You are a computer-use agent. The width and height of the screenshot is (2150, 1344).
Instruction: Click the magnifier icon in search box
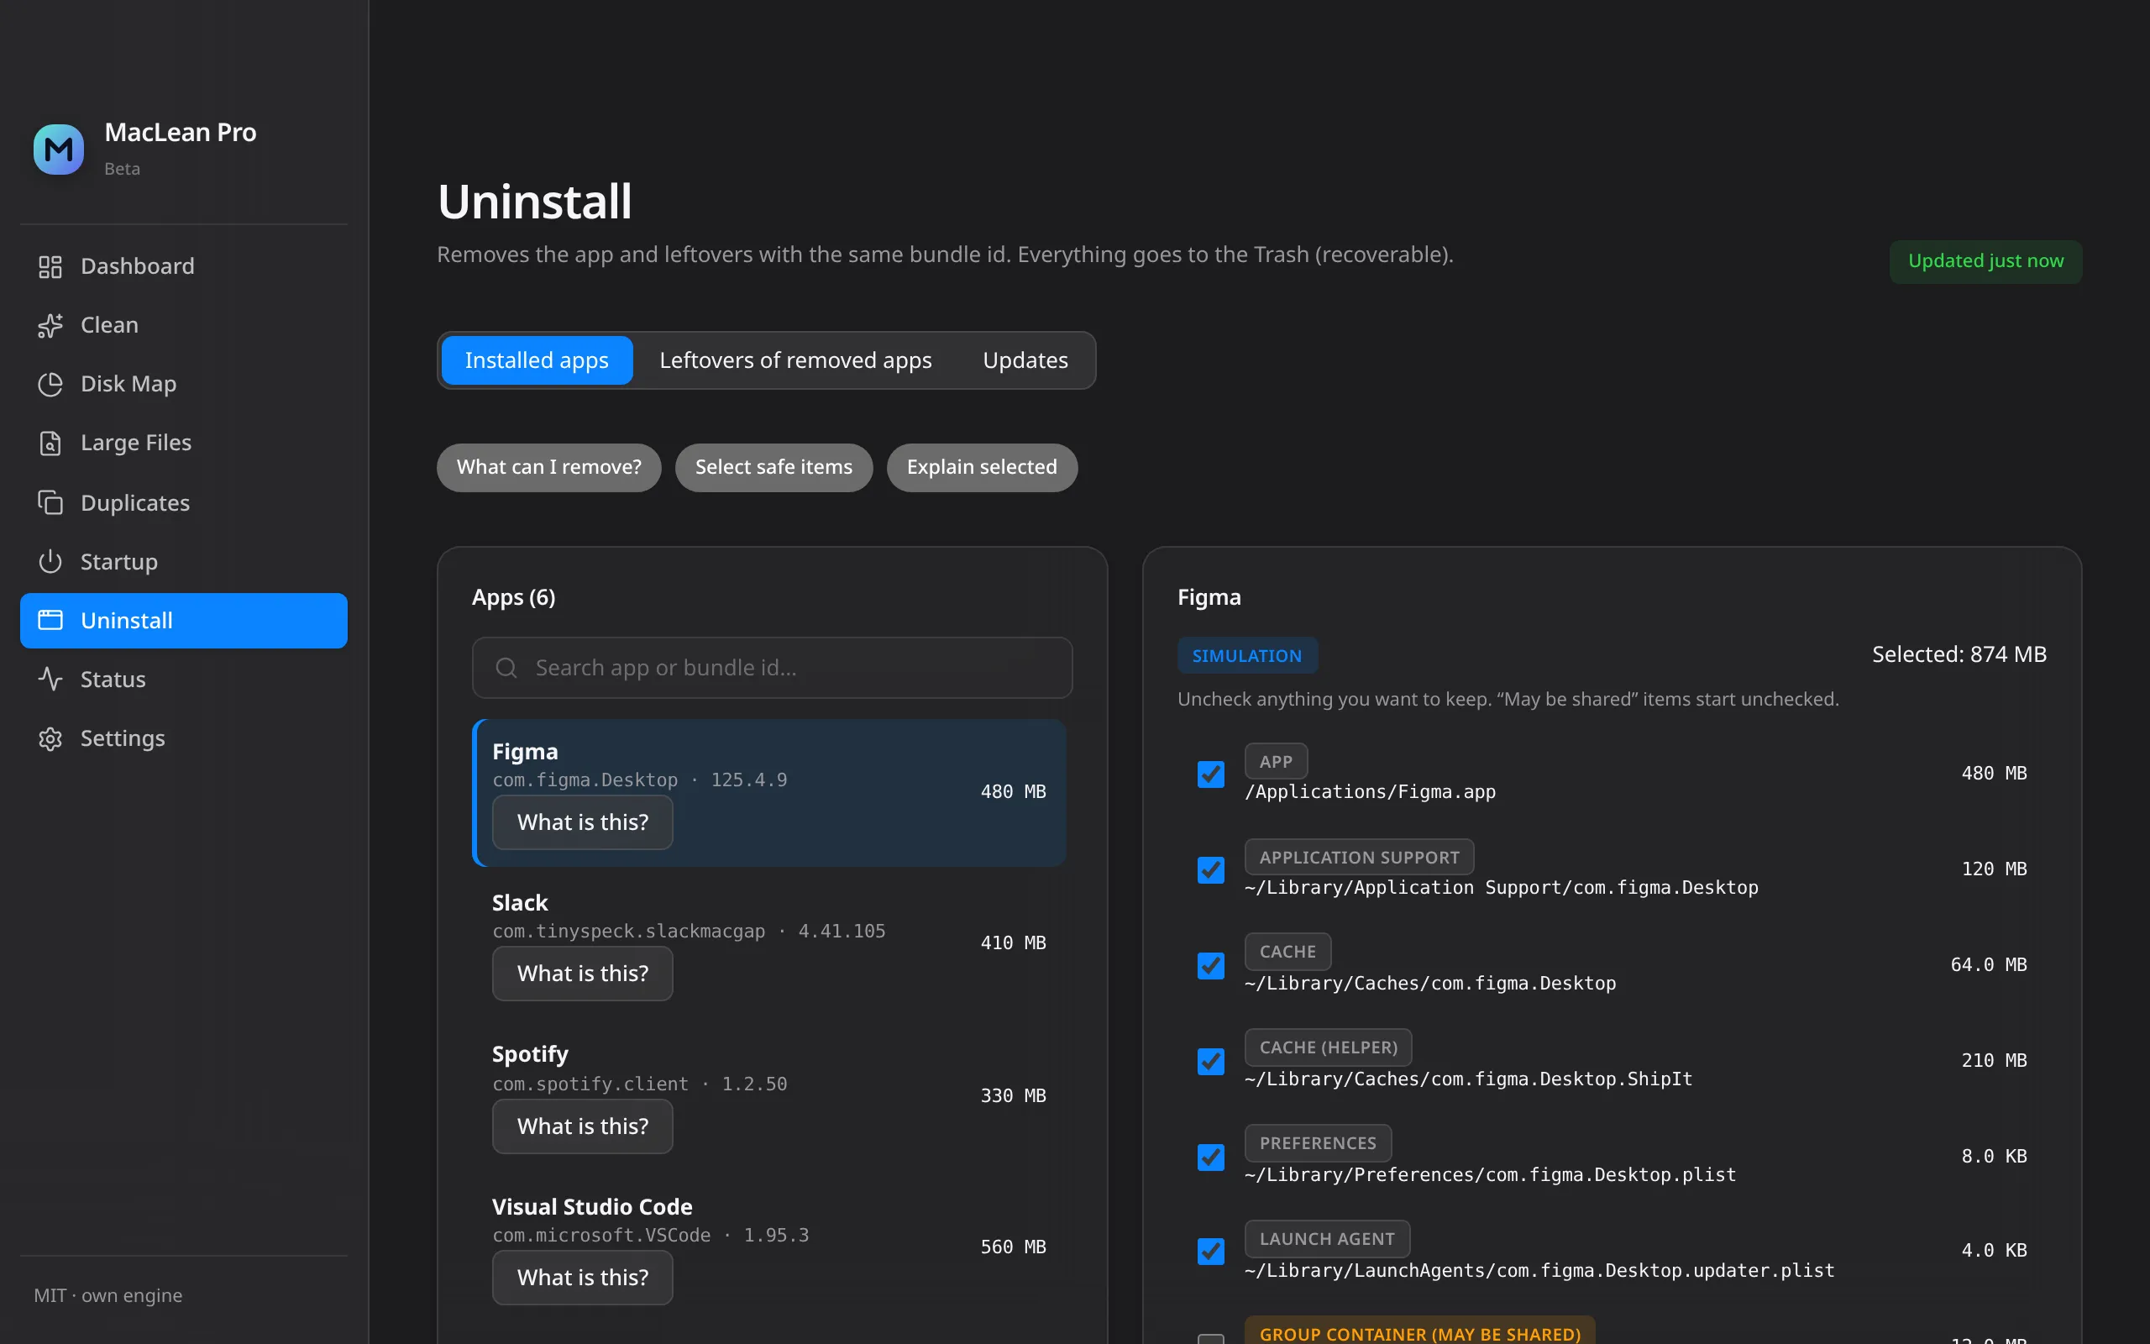click(506, 668)
